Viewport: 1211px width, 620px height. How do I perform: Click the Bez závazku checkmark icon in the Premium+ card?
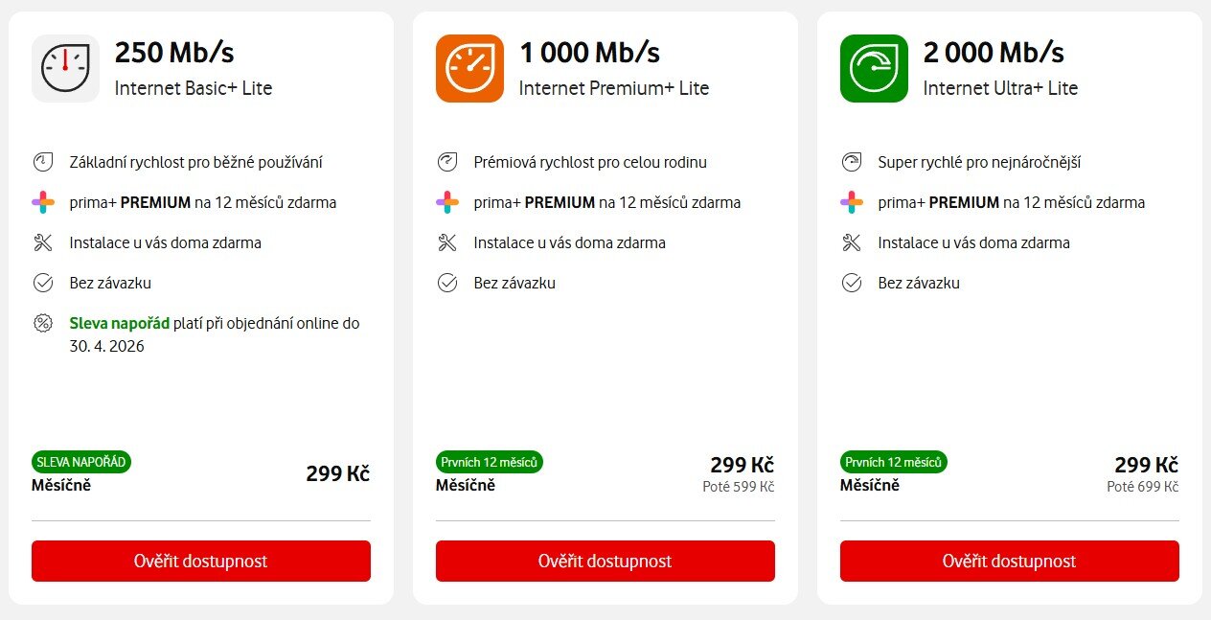(x=447, y=283)
